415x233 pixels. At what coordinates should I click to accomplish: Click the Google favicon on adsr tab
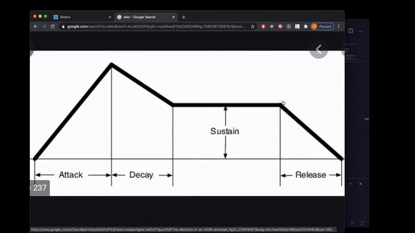coord(119,17)
